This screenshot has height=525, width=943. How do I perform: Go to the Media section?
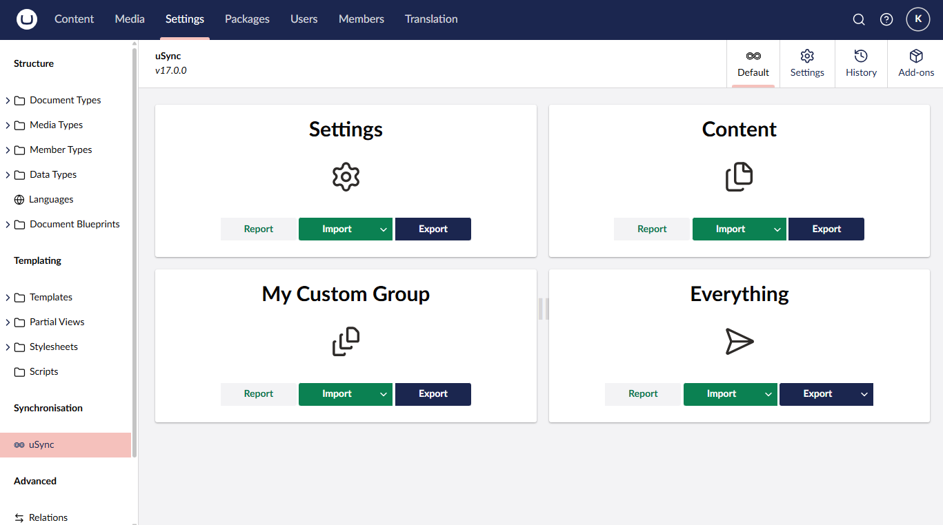point(130,19)
